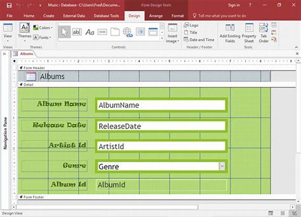
Task: Open the Add Existing Fields pane
Action: tap(230, 33)
